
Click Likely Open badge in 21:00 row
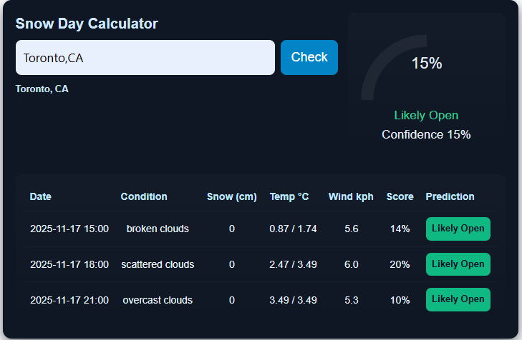coord(458,299)
